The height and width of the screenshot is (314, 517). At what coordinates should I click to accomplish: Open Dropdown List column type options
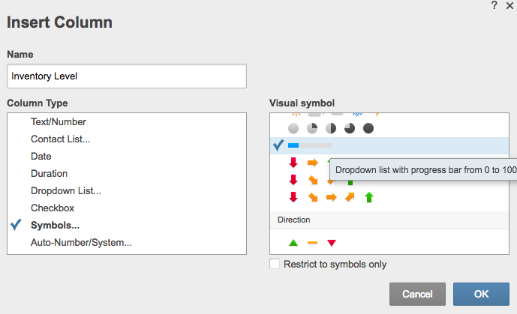[x=66, y=190]
